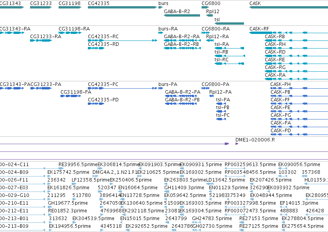
Task: Click the DME1-020006.R feature label
Action: pos(255,140)
